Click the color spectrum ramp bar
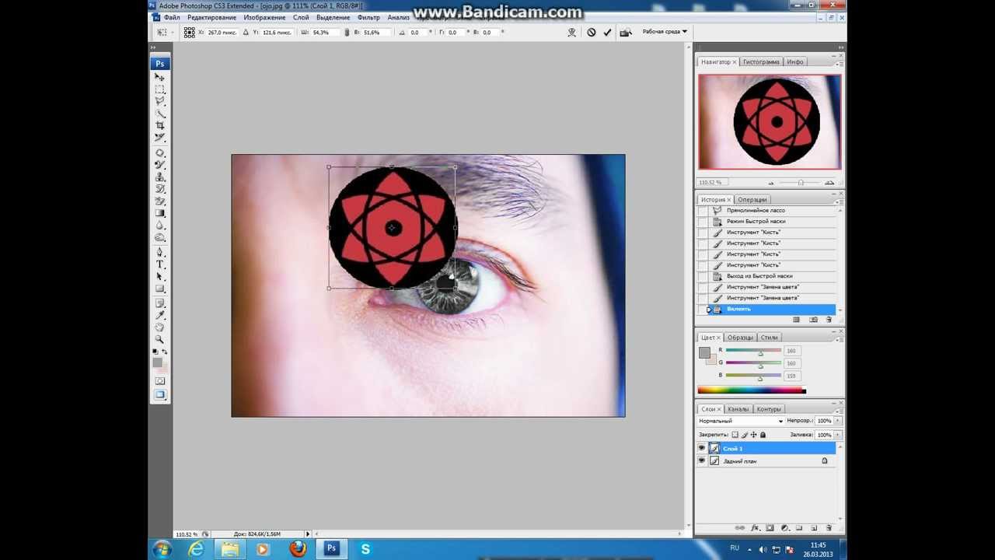Screen dimensions: 995x560 pyautogui.click(x=752, y=390)
